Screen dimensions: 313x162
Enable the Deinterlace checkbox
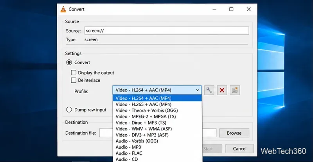[x=74, y=80]
